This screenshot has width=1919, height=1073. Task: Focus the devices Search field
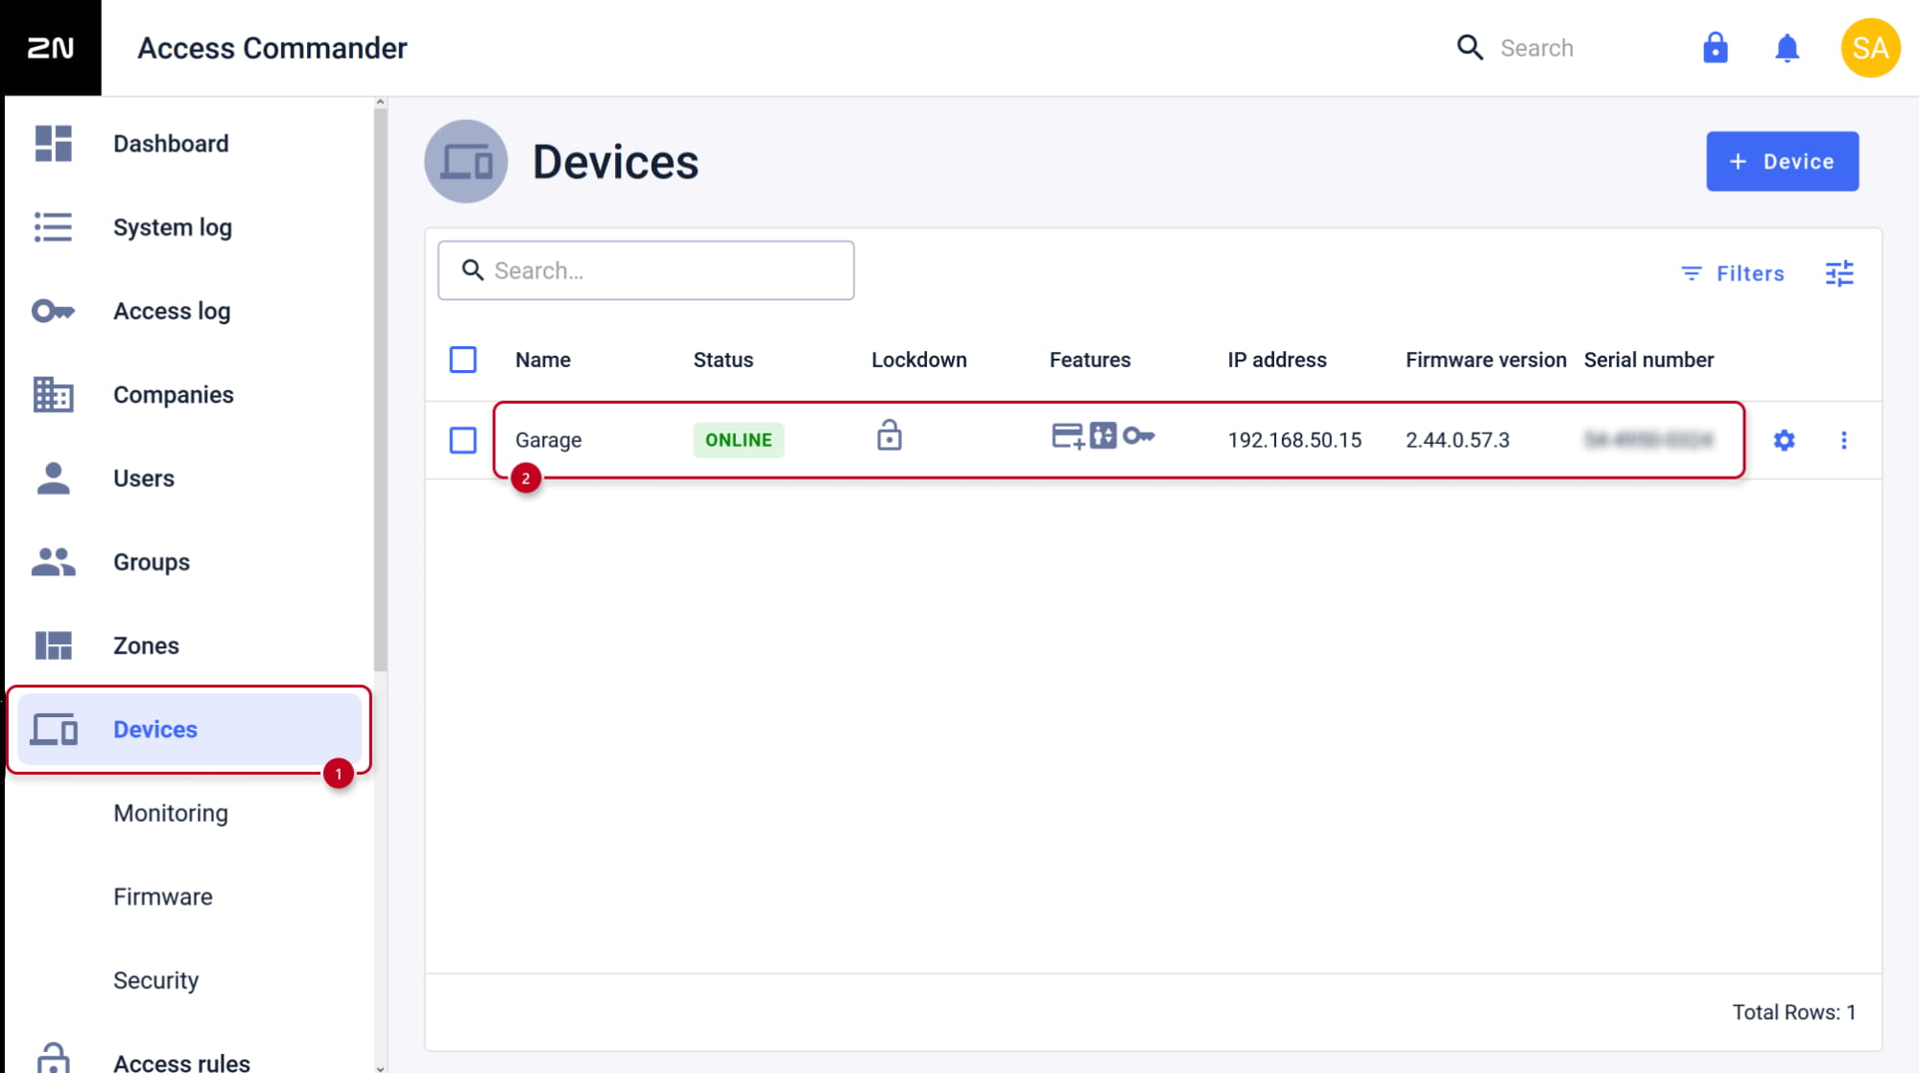coord(646,270)
